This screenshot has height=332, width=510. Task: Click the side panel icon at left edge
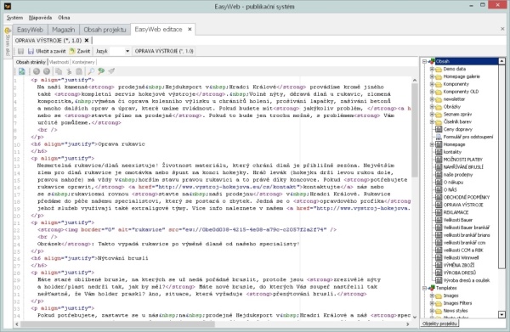[x=8, y=31]
